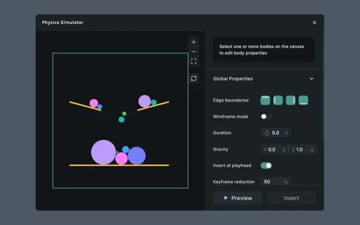Select the pink ball on left ramp

pos(94,103)
